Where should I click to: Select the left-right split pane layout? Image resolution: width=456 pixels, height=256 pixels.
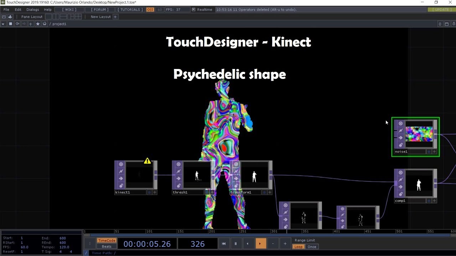pyautogui.click(x=56, y=17)
